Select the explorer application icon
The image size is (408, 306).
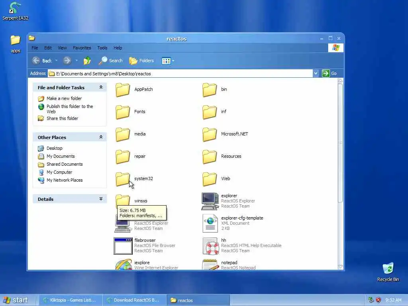210,201
